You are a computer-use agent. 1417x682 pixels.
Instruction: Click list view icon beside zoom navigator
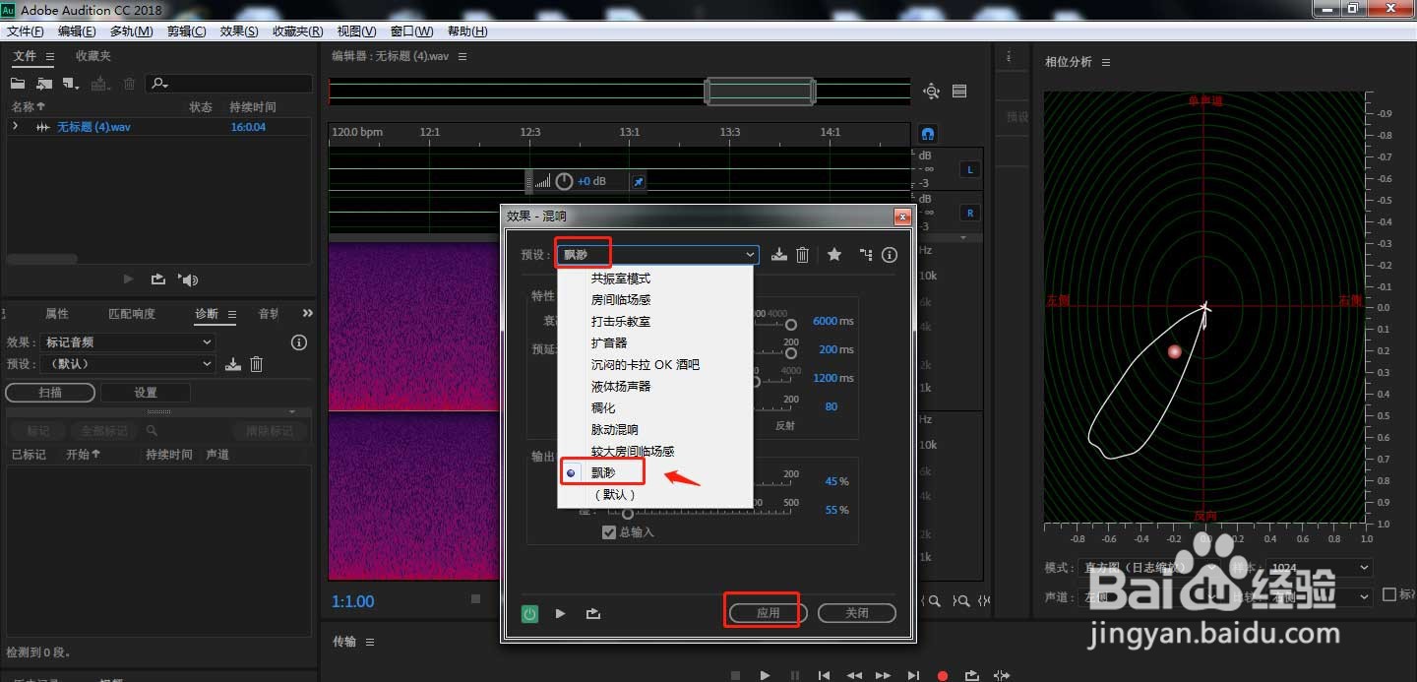959,92
